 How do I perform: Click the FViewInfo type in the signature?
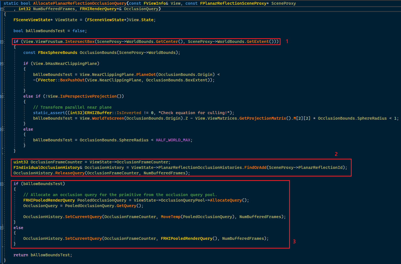pyautogui.click(x=155, y=3)
